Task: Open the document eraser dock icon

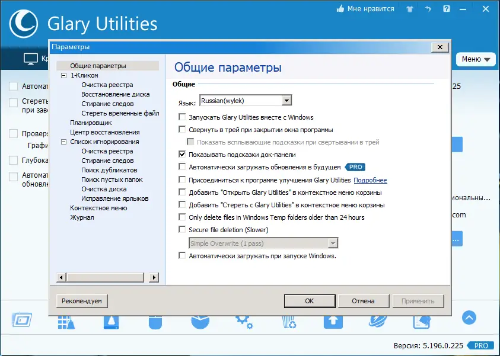Action: click(x=422, y=322)
